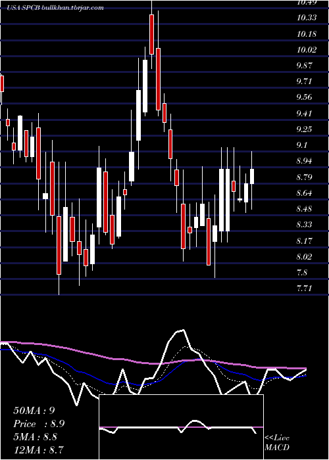The width and height of the screenshot is (329, 460).
Task: Click the 9.56 price axis label
Action: [304, 97]
